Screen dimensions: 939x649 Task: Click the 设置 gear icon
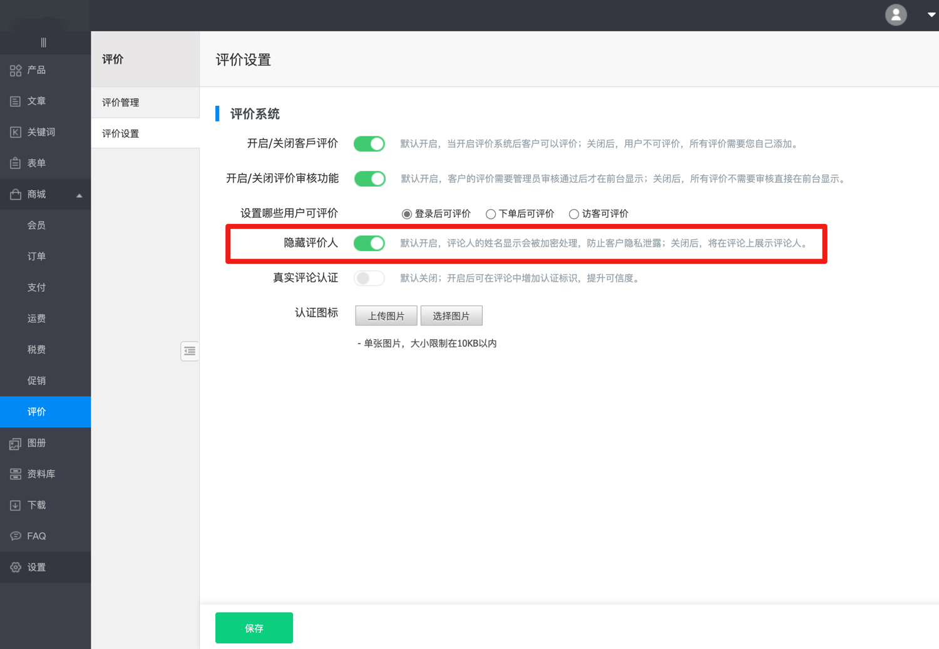pos(16,568)
